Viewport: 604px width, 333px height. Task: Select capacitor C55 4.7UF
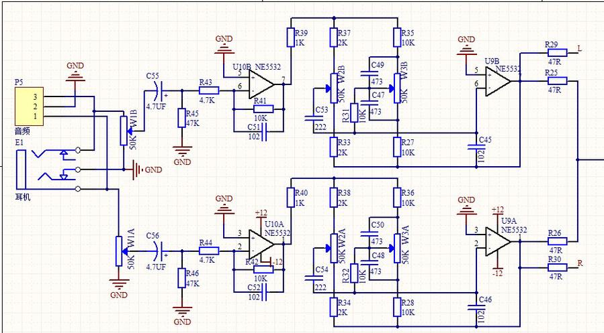(158, 89)
